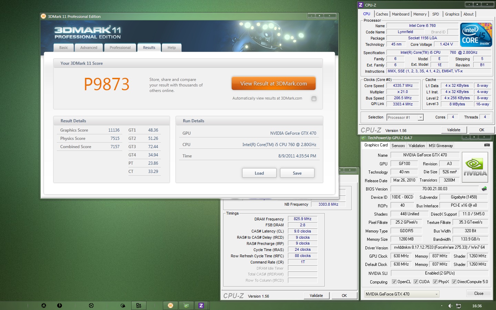
Task: Click the GT1 result value 48.36
Action: (x=153, y=130)
